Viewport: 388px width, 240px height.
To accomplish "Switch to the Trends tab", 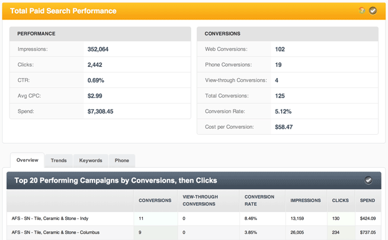I will click(59, 161).
